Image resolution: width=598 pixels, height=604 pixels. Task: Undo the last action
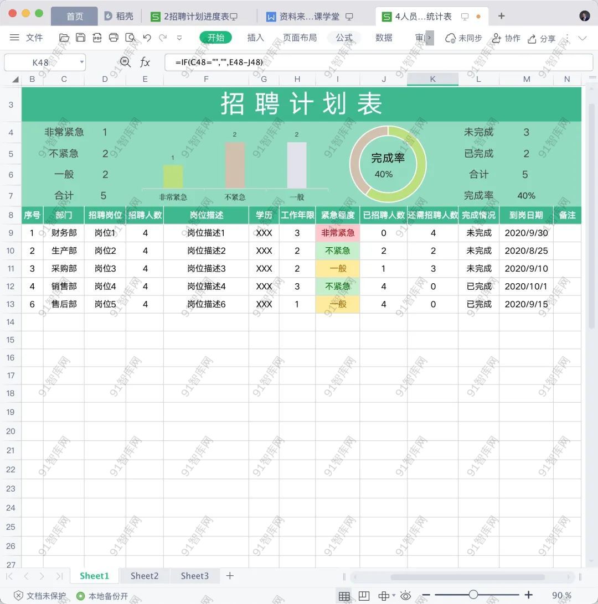click(147, 38)
